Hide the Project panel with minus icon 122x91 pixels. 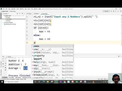click(x=24, y=14)
